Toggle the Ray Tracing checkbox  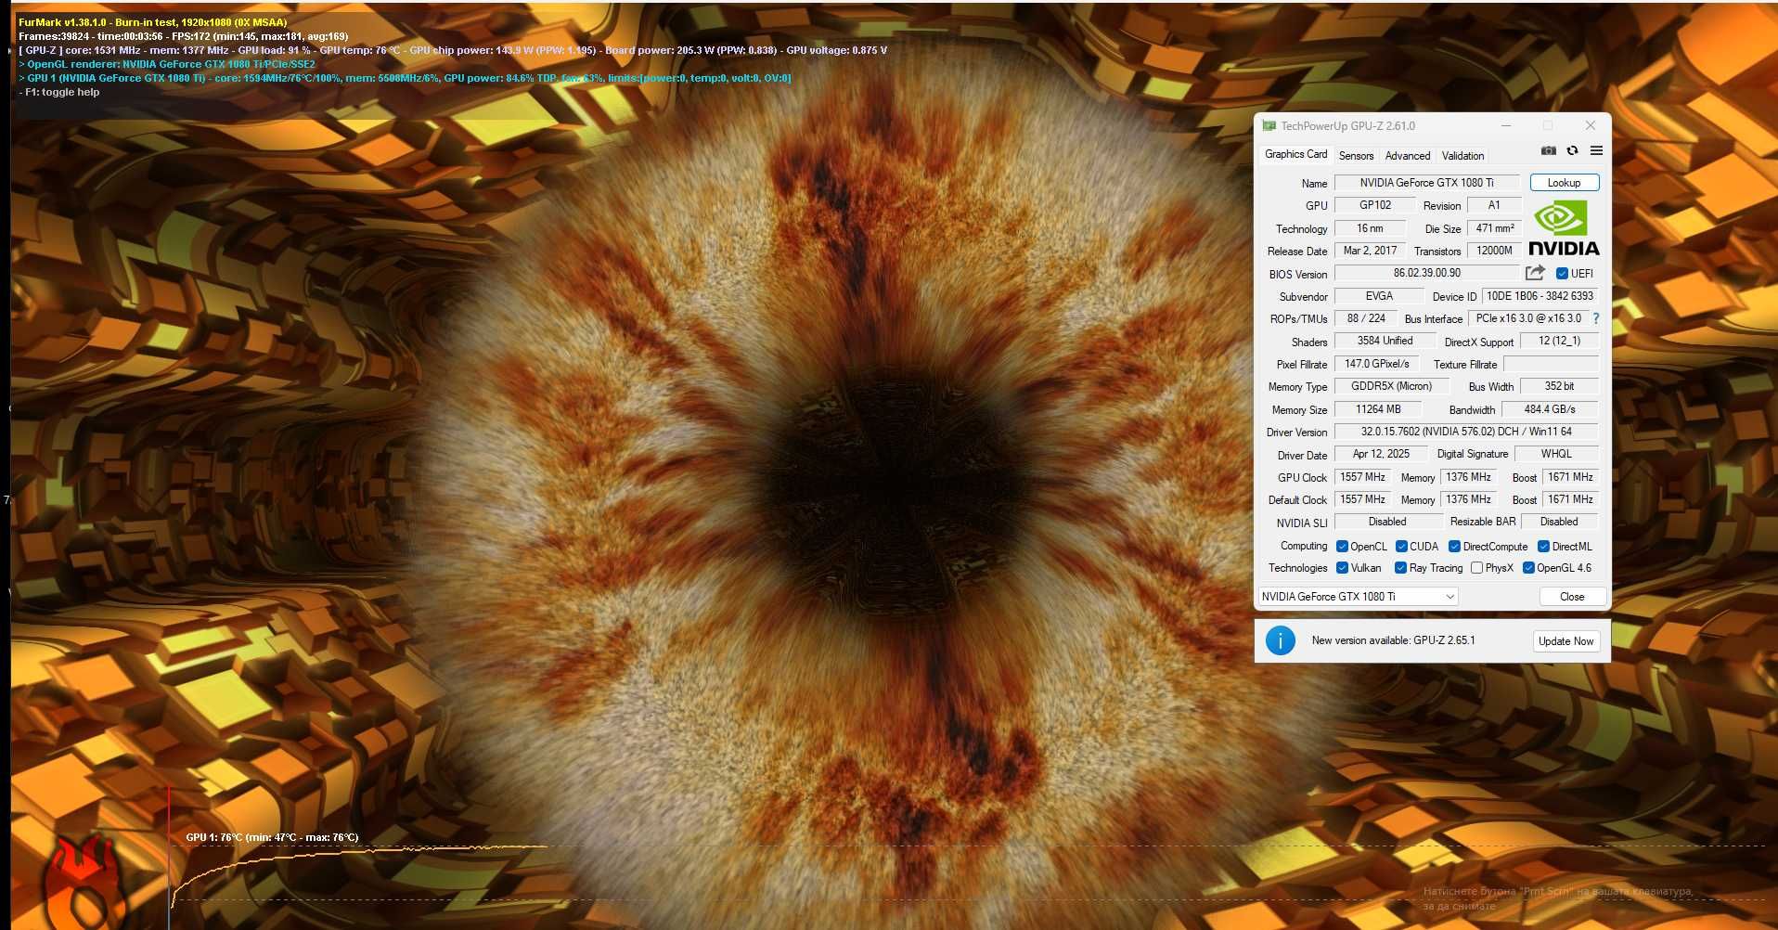(x=1400, y=568)
